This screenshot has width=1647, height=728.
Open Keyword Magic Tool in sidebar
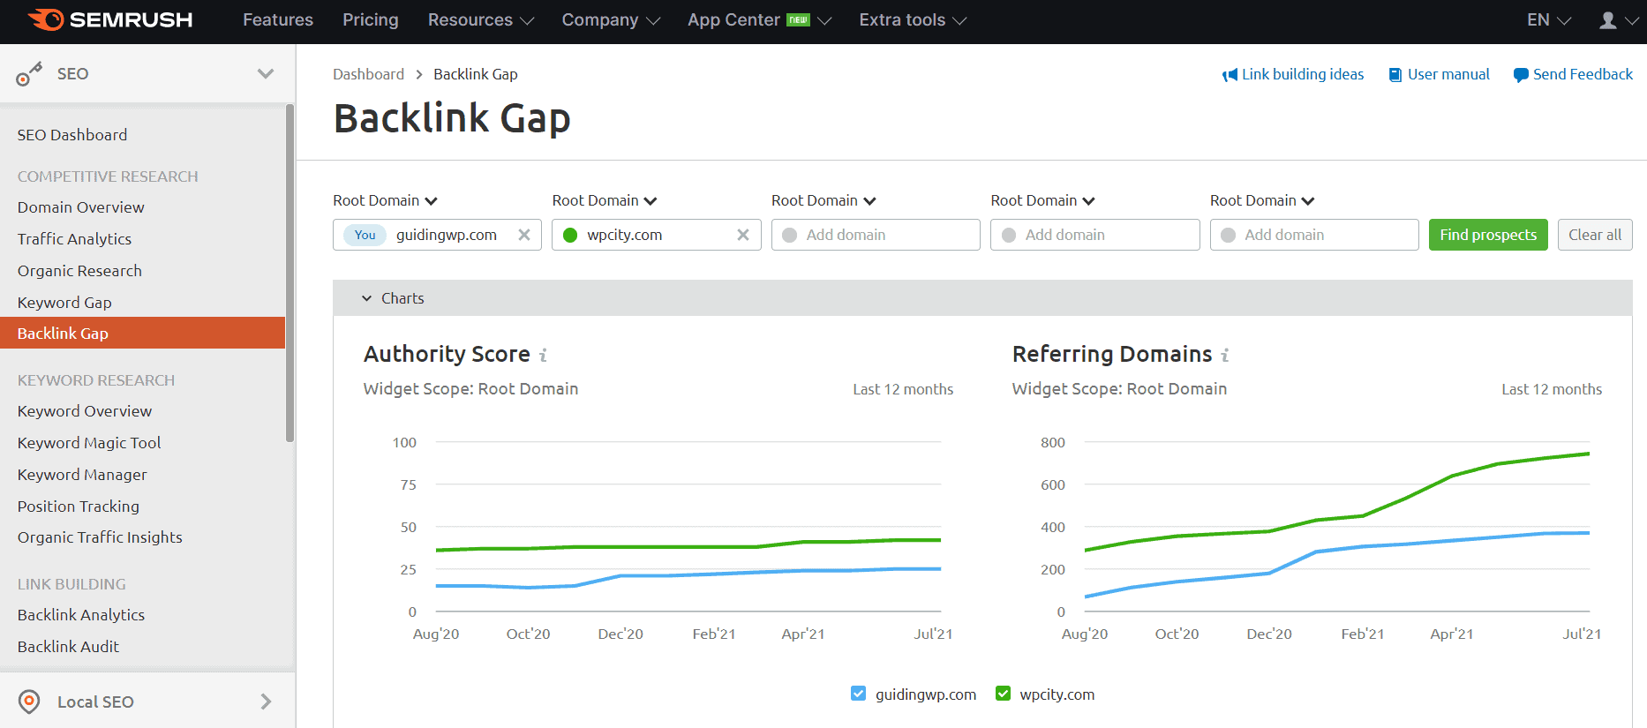tap(89, 443)
